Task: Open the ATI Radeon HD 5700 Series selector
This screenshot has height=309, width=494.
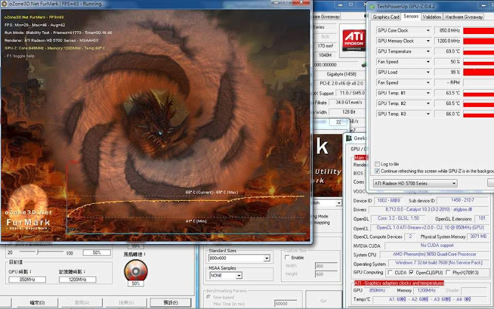Action: [x=415, y=183]
